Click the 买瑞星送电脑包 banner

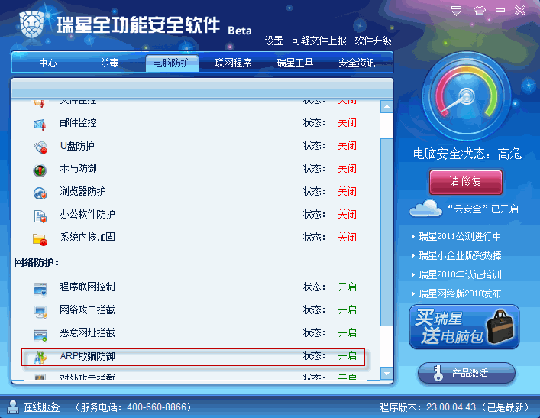pyautogui.click(x=464, y=326)
